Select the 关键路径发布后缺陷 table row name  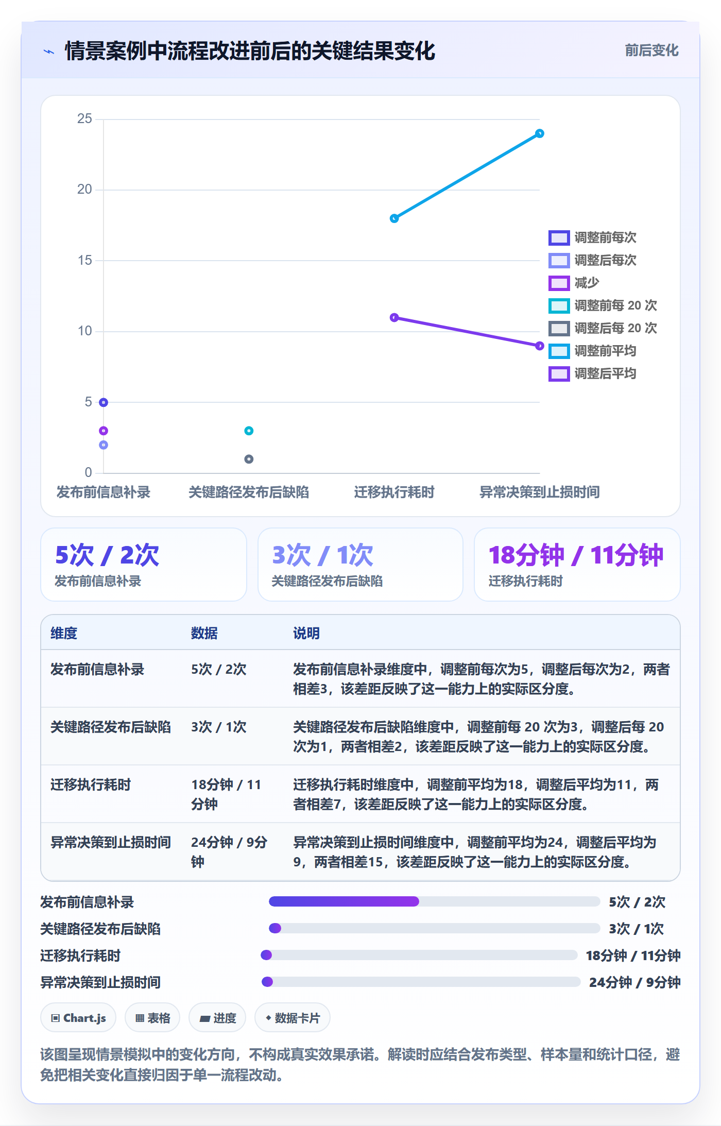click(110, 727)
